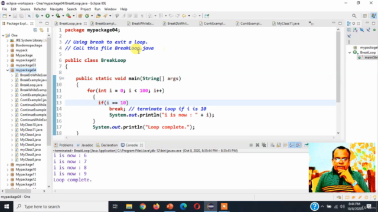Open the Navigate menu

click(57, 9)
